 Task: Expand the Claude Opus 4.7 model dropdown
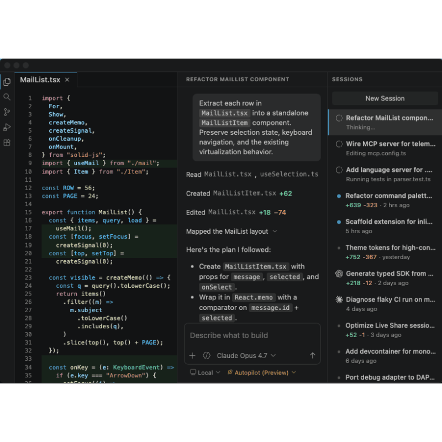(246, 355)
